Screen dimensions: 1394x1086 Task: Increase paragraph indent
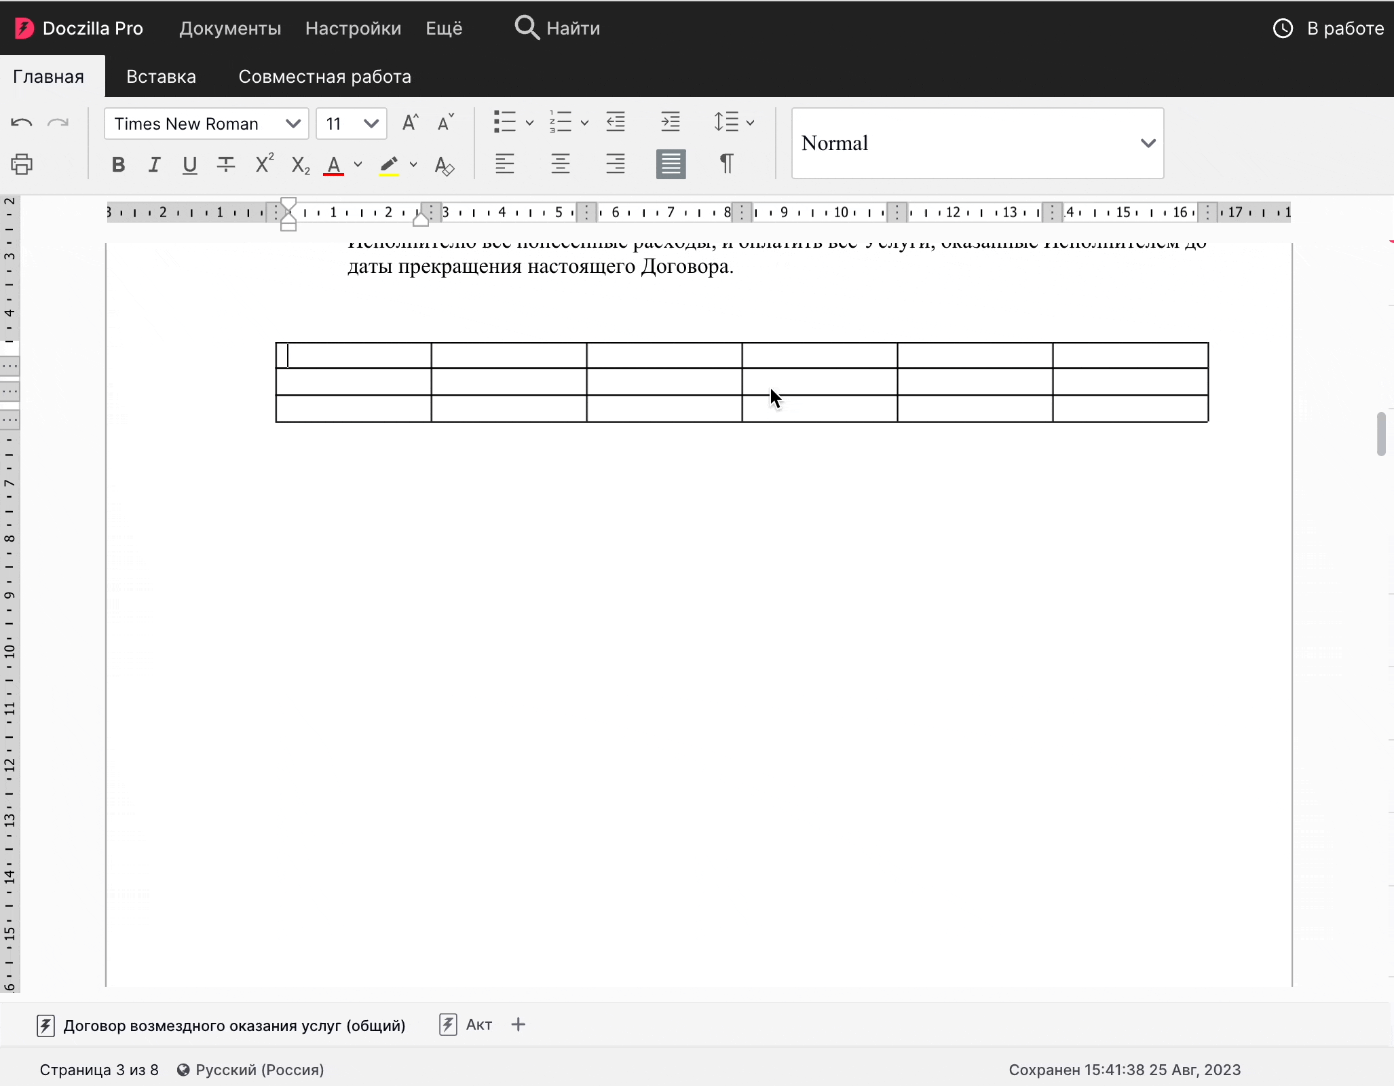pyautogui.click(x=671, y=122)
